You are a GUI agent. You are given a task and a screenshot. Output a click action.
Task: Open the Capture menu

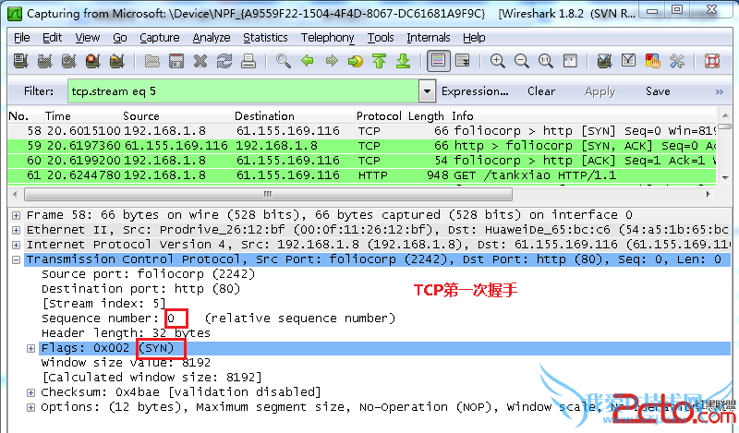click(159, 37)
